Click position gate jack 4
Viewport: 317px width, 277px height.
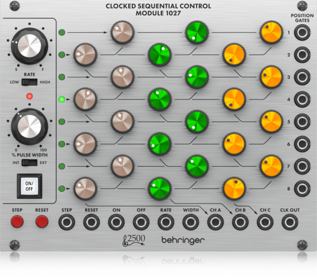[302, 100]
